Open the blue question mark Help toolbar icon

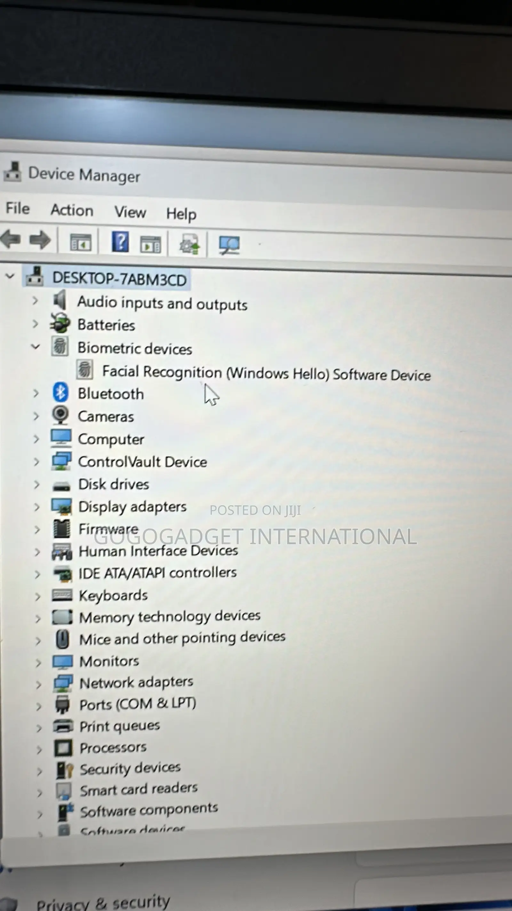120,242
